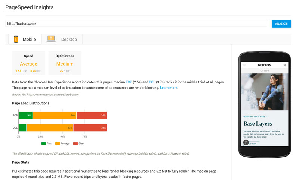Click the red Slow legend swatch
The height and width of the screenshot is (180, 299).
(x=75, y=143)
